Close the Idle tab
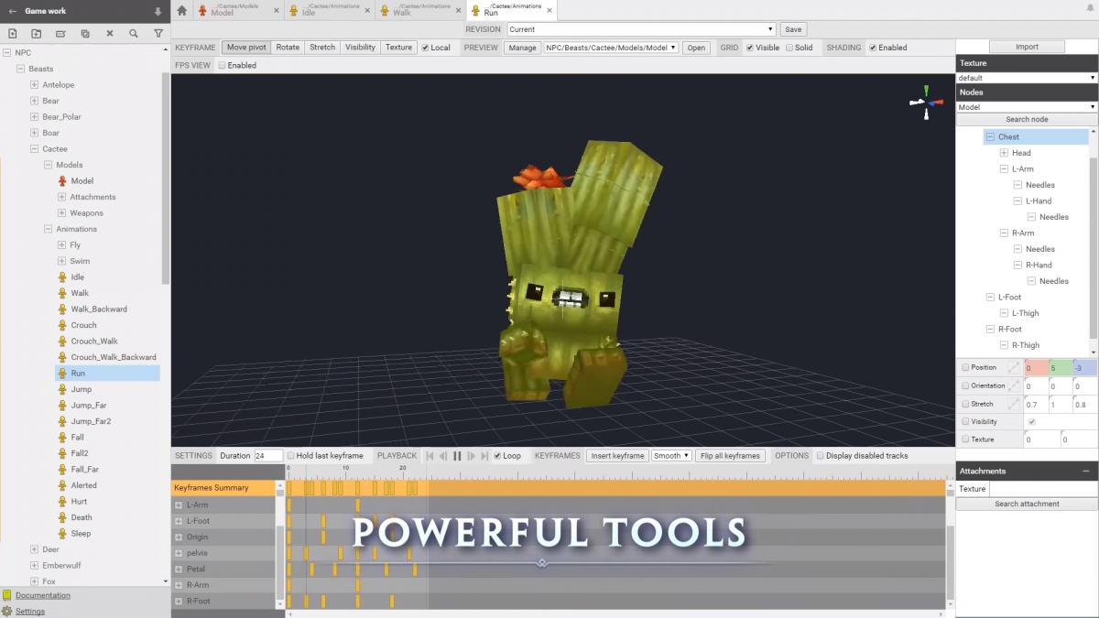Screen dimensions: 1099x618 tap(366, 10)
